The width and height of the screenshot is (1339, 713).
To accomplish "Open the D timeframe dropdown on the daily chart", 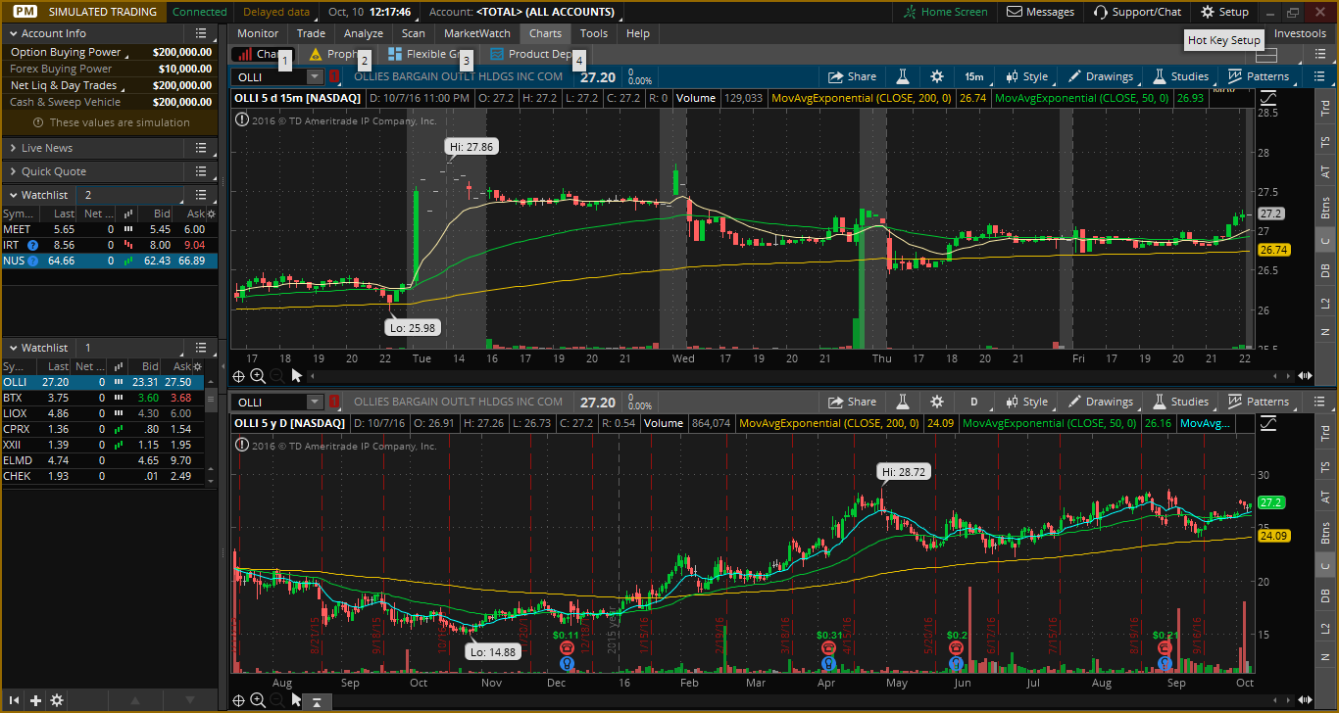I will tap(974, 402).
